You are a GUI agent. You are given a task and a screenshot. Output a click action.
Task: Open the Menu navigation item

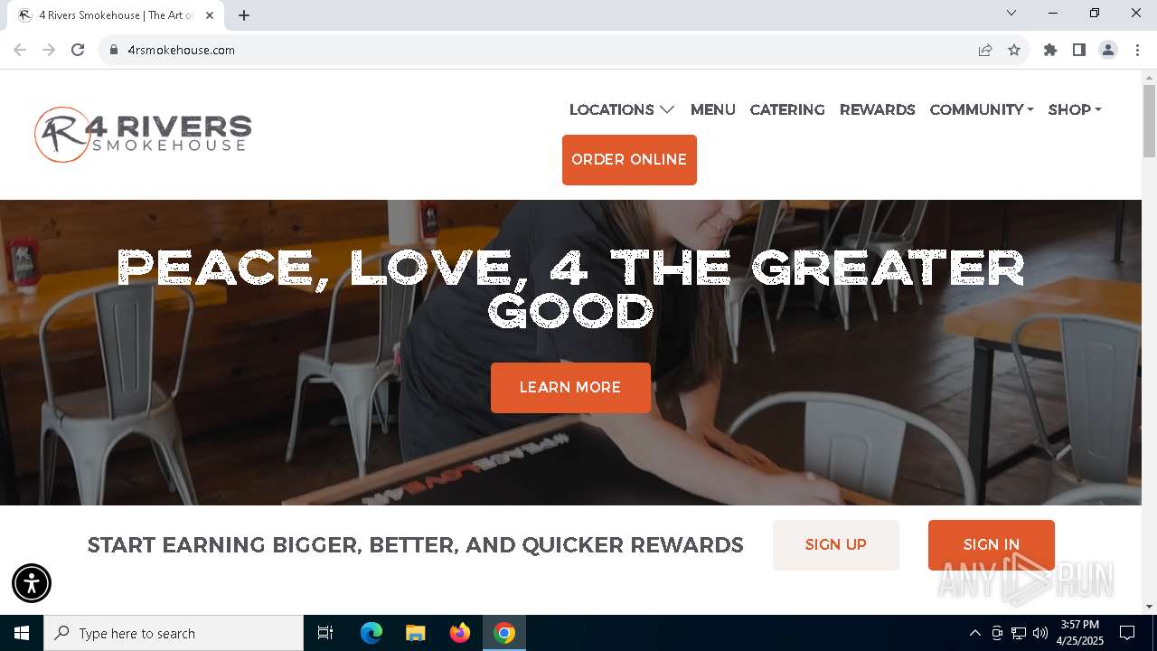(x=713, y=109)
